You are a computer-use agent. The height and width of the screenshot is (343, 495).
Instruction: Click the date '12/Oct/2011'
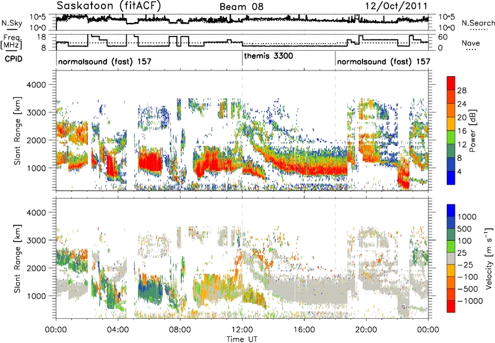click(x=396, y=6)
